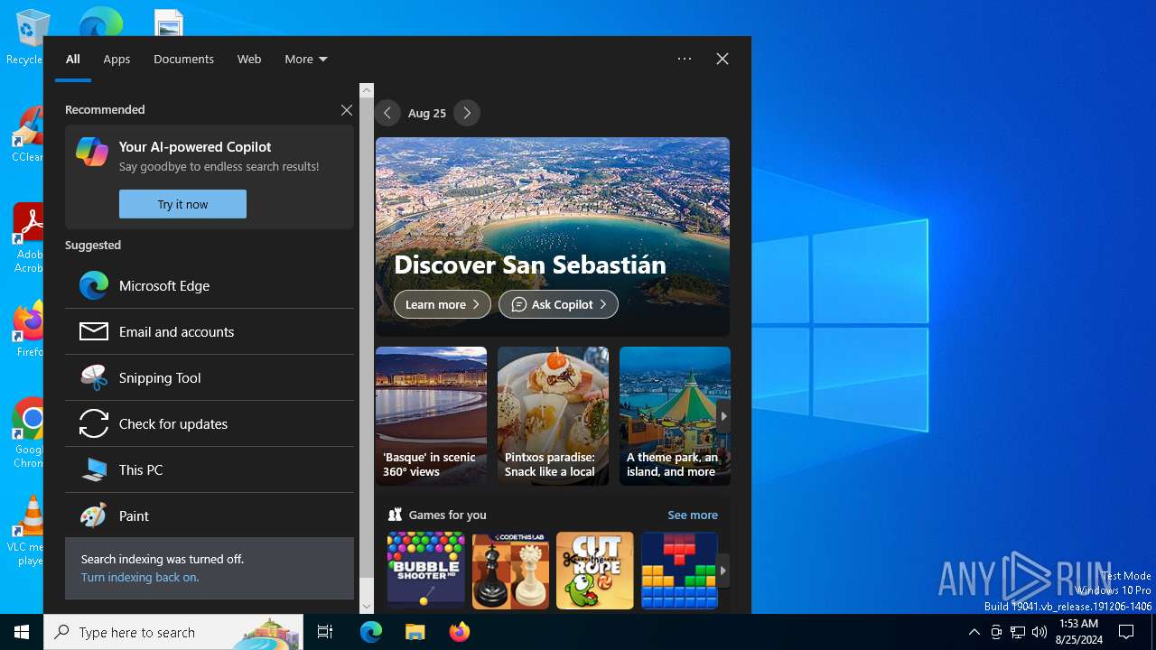Image resolution: width=1156 pixels, height=650 pixels.
Task: Go to previous date in highlights
Action: point(387,113)
